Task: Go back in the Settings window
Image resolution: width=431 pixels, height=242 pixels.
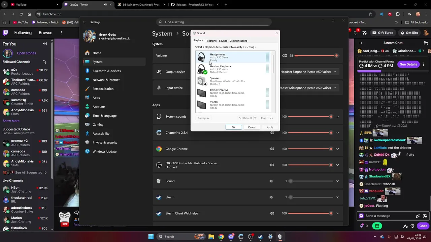Action: point(85,22)
